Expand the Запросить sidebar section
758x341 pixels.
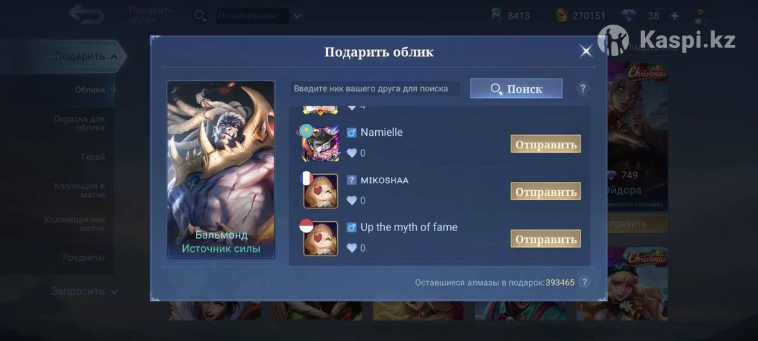pyautogui.click(x=84, y=291)
